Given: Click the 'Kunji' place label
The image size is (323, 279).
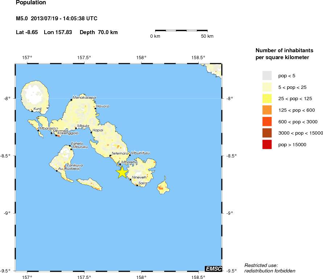Looking at the screenshot, I should 37,109.
